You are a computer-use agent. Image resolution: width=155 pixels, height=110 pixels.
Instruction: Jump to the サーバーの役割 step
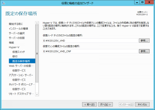pyautogui.click(x=17, y=38)
